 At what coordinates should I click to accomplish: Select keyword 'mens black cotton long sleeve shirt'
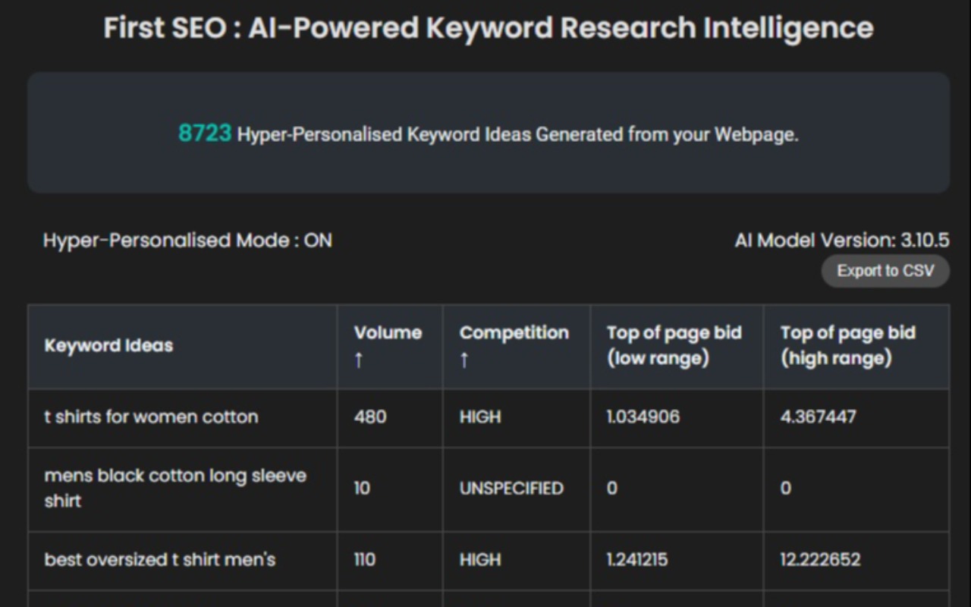point(175,488)
